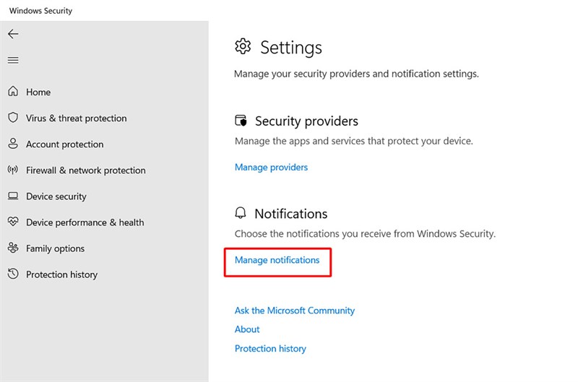Click 'Manage the apps and services' description
The image size is (578, 382).
[x=353, y=141]
